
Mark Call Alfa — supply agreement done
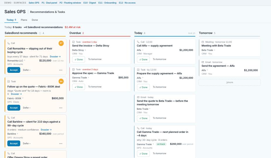pyautogui.click(x=143, y=59)
